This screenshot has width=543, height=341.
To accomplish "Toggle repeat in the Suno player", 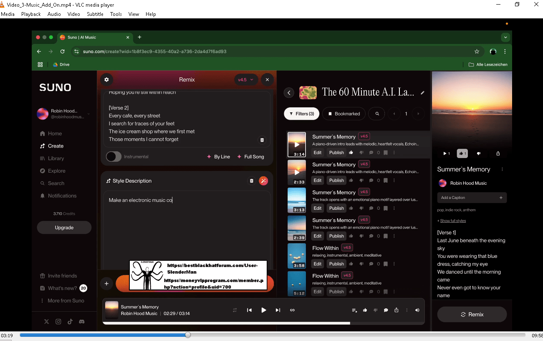I will [235, 310].
